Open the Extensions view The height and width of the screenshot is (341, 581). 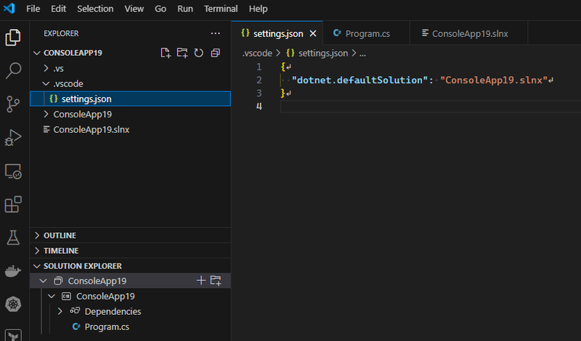[13, 205]
